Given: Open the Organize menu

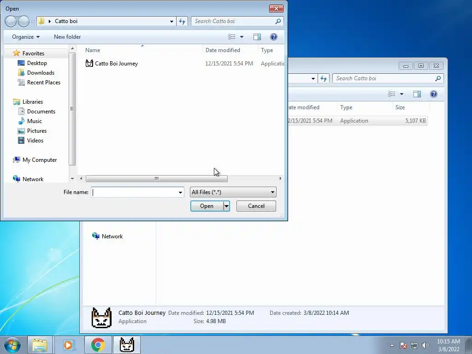Looking at the screenshot, I should (26, 37).
